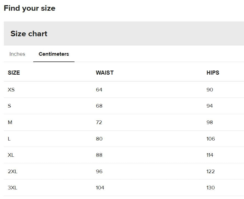Viewport: 244px width, 199px height.
Task: Click hips value 122 for 2XL
Action: click(x=211, y=172)
